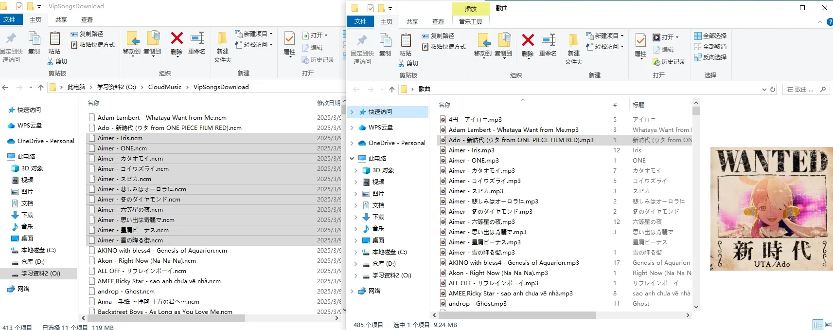Image resolution: width=833 pixels, height=330 pixels.
Task: Select 共享 tab in 歌曲 window
Action: pyautogui.click(x=412, y=21)
